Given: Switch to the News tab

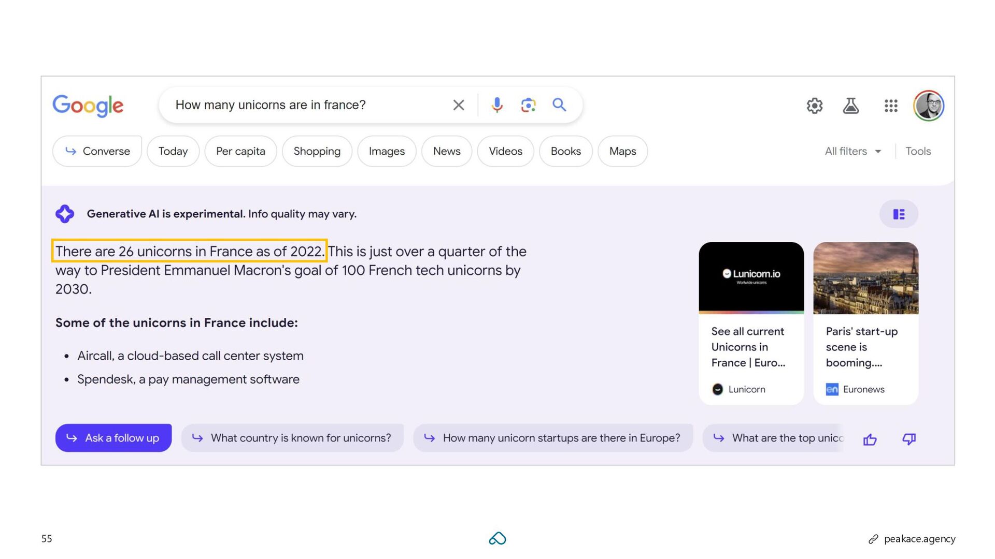Looking at the screenshot, I should pyautogui.click(x=446, y=151).
